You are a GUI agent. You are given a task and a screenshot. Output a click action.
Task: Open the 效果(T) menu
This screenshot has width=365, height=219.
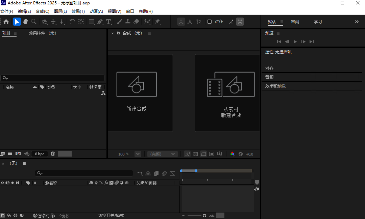tap(78, 11)
